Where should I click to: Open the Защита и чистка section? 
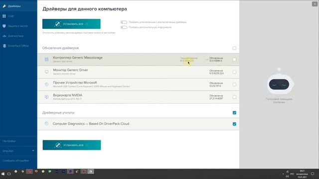(x=18, y=26)
